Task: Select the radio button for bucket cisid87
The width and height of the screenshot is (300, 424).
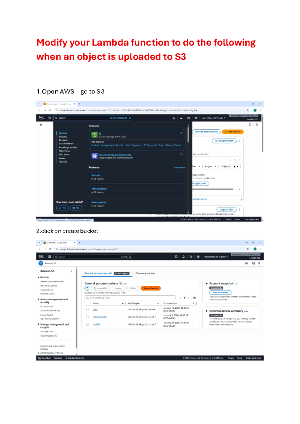Action: point(87,324)
